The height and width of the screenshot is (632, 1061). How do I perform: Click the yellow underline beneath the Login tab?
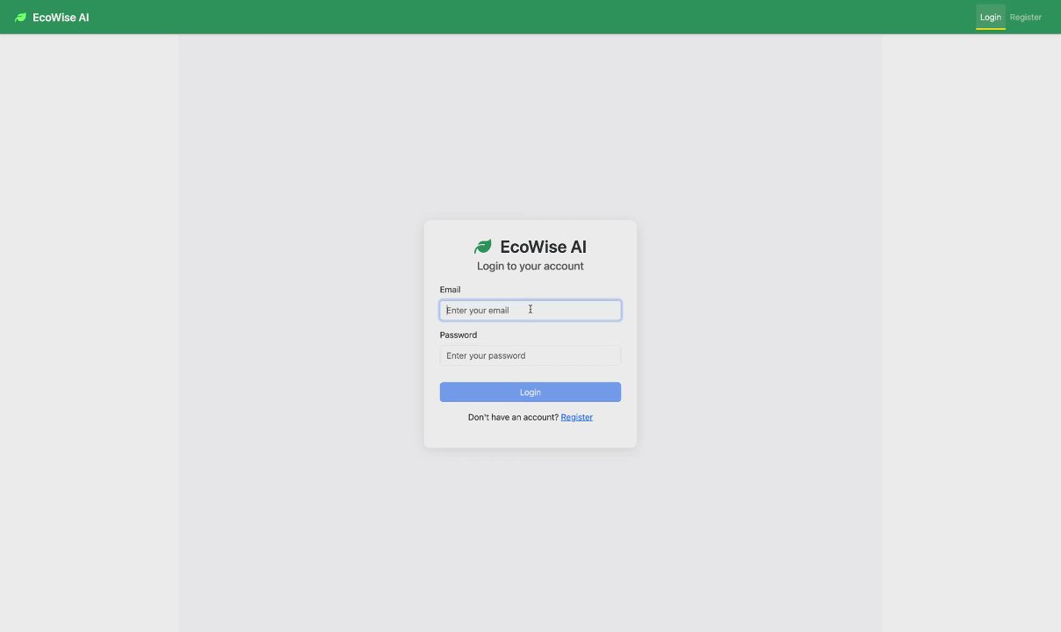(991, 29)
